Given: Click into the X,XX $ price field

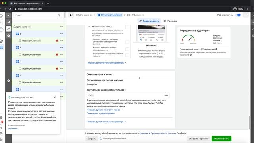Looking at the screenshot, I should point(128,95).
